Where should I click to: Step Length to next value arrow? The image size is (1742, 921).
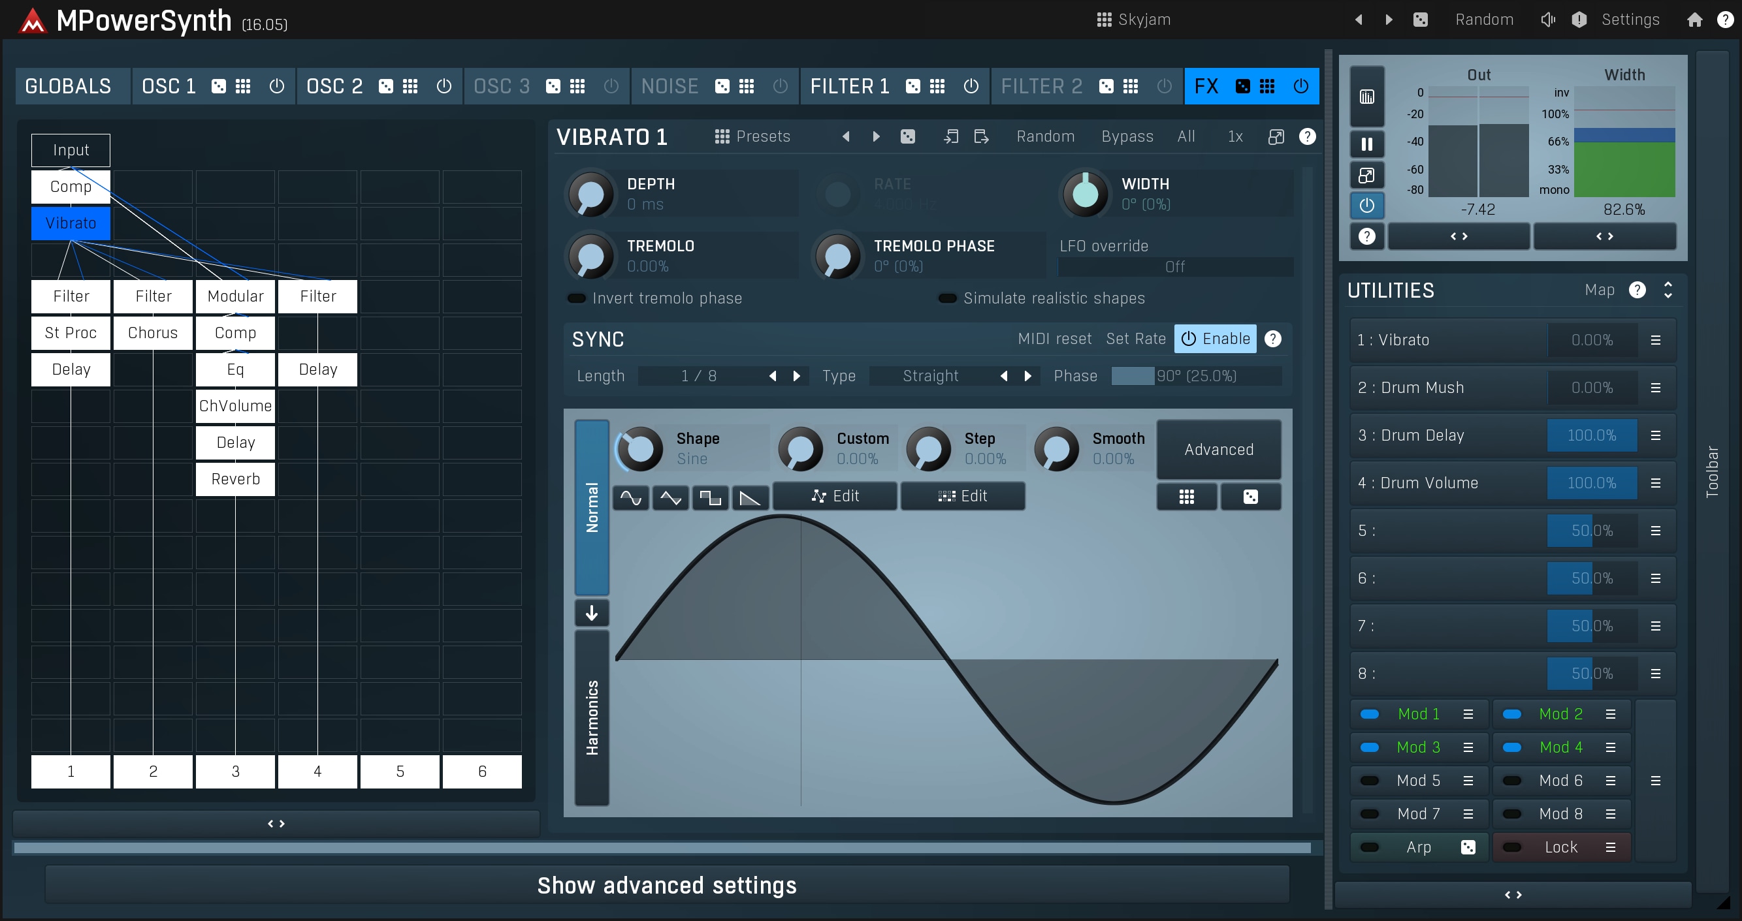point(797,376)
